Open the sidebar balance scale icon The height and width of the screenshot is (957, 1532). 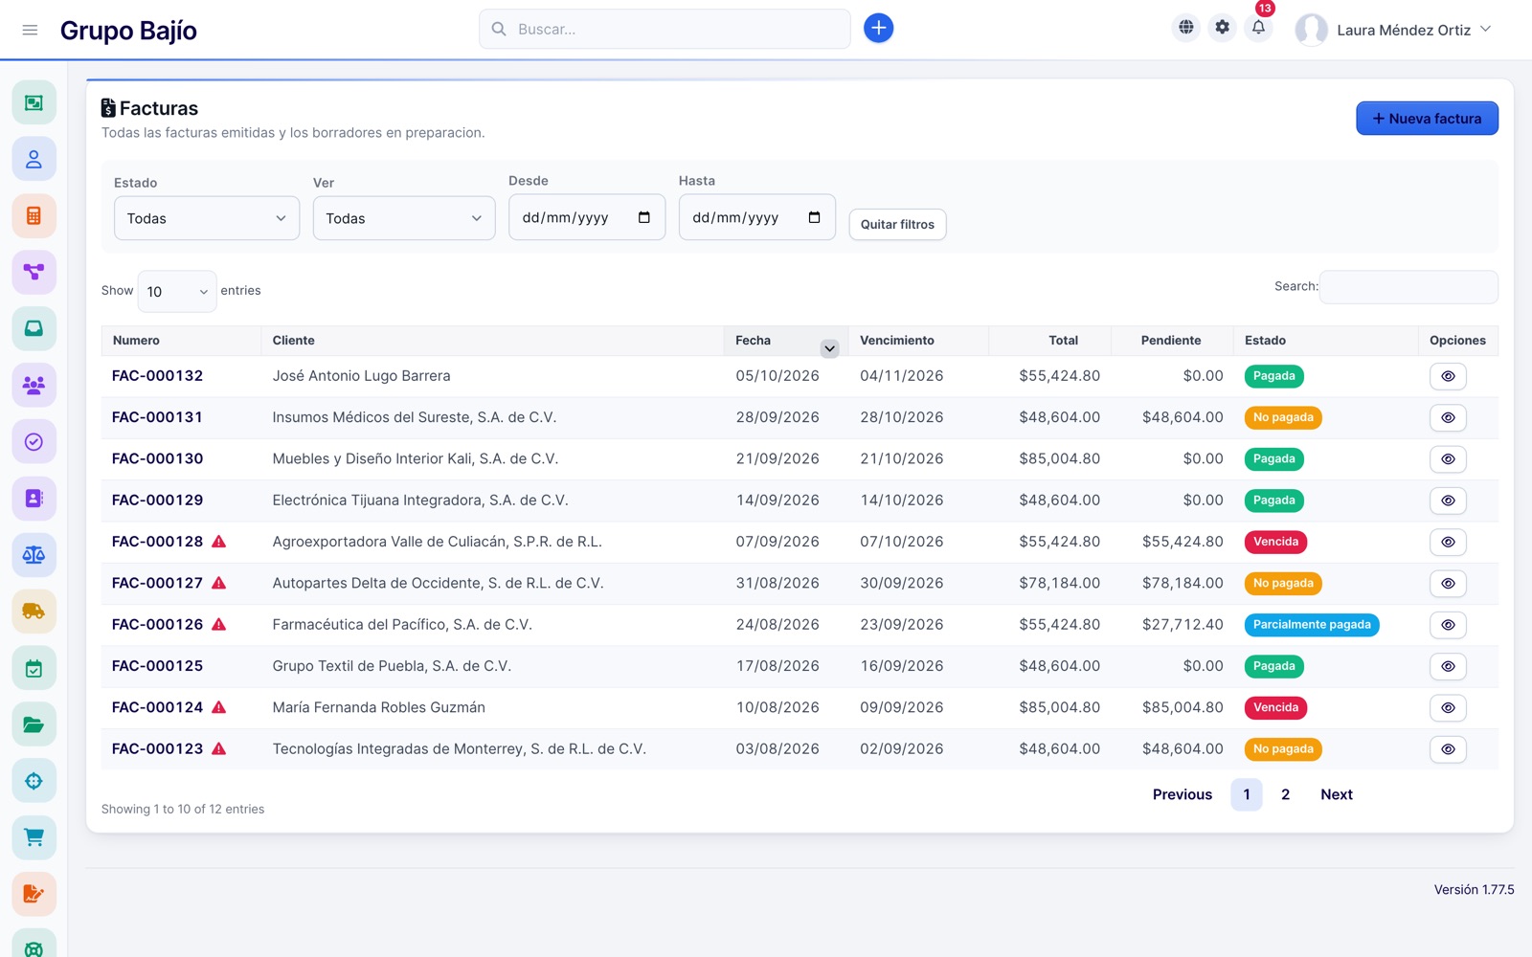34,554
